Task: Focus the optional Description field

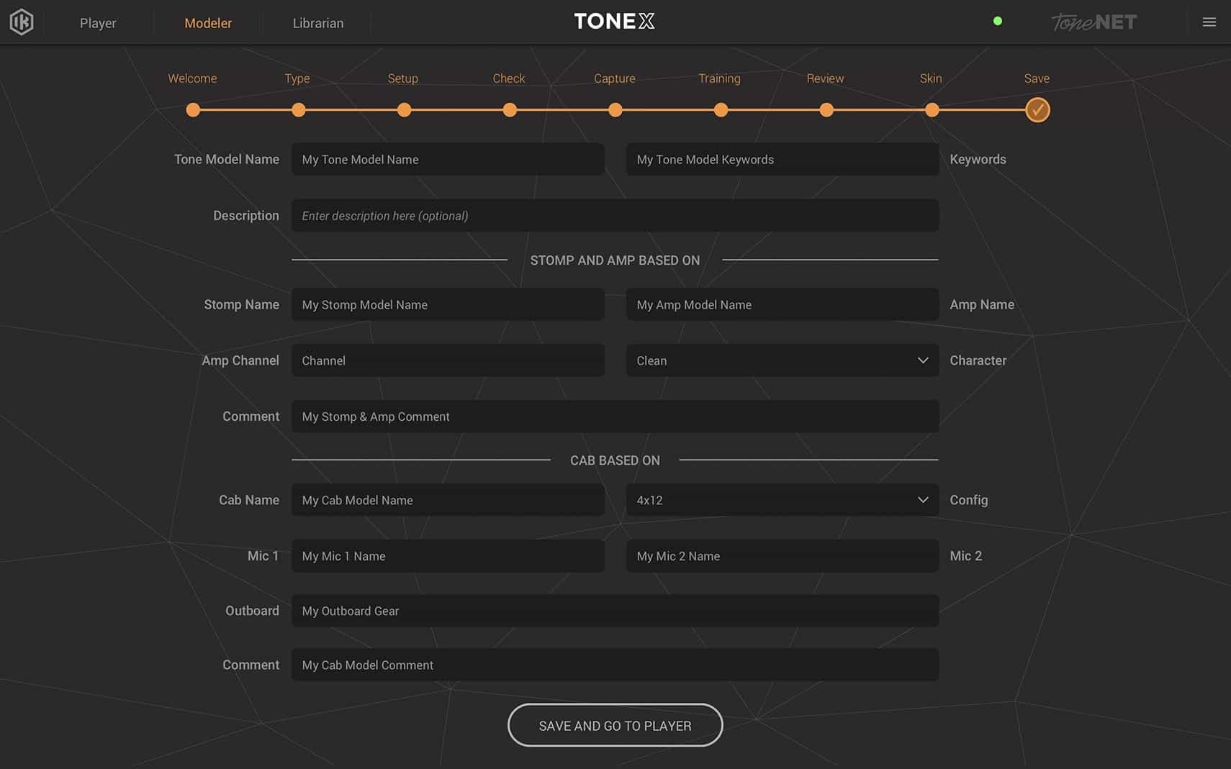Action: pos(614,216)
